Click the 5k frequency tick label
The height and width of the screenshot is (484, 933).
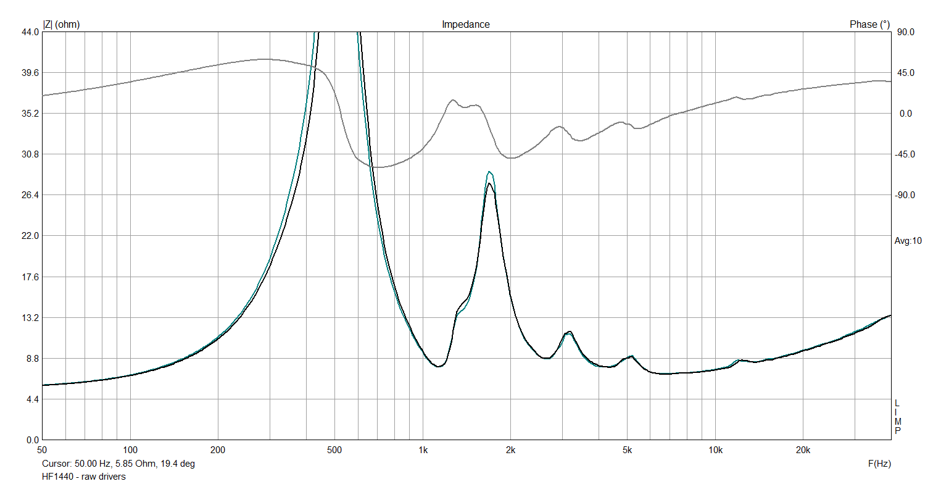pyautogui.click(x=627, y=449)
